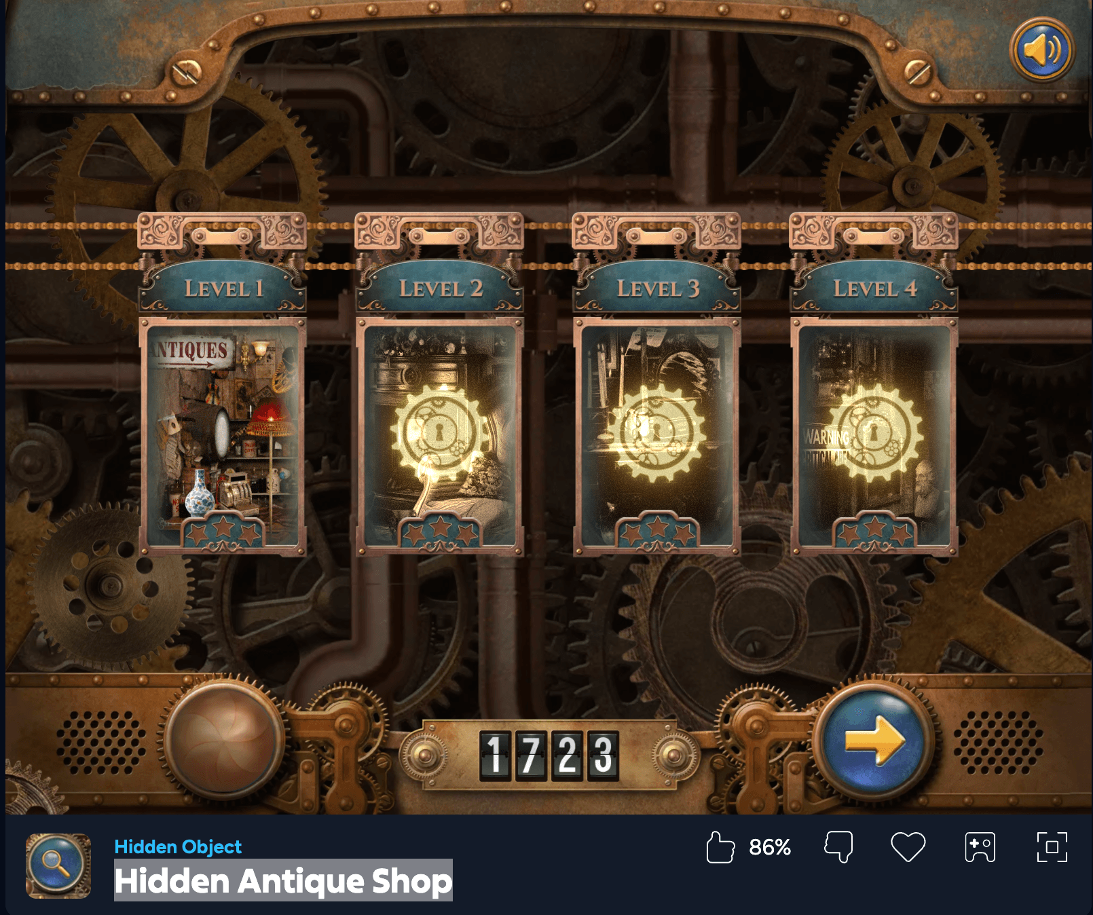Viewport: 1093px width, 915px height.
Task: Click the Hidden Antique Shop title
Action: pos(283,880)
